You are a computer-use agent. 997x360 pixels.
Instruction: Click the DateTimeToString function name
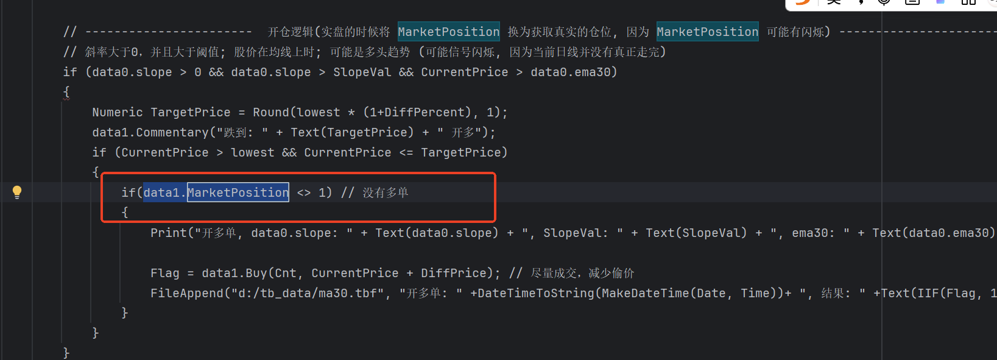pos(536,293)
